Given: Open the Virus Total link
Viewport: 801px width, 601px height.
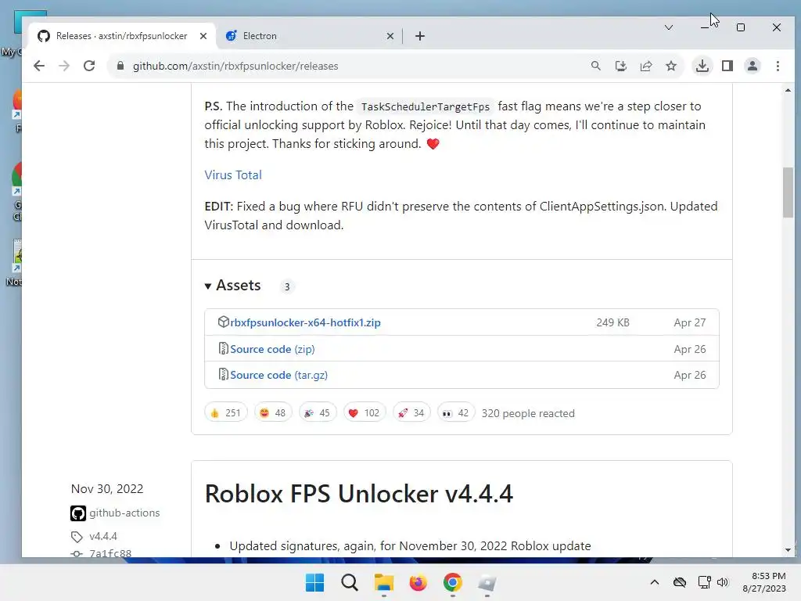Looking at the screenshot, I should point(233,175).
